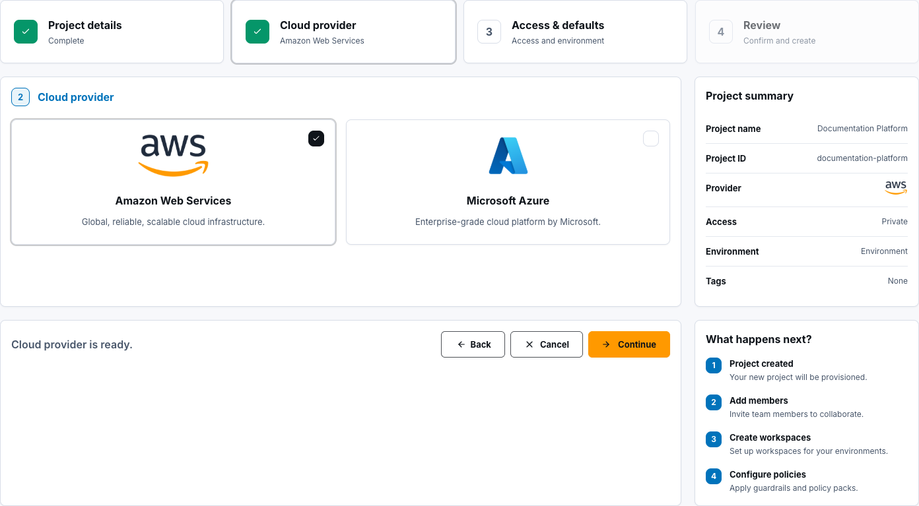Click the step 3 number badge
Viewport: 919px width, 506px height.
pos(489,32)
